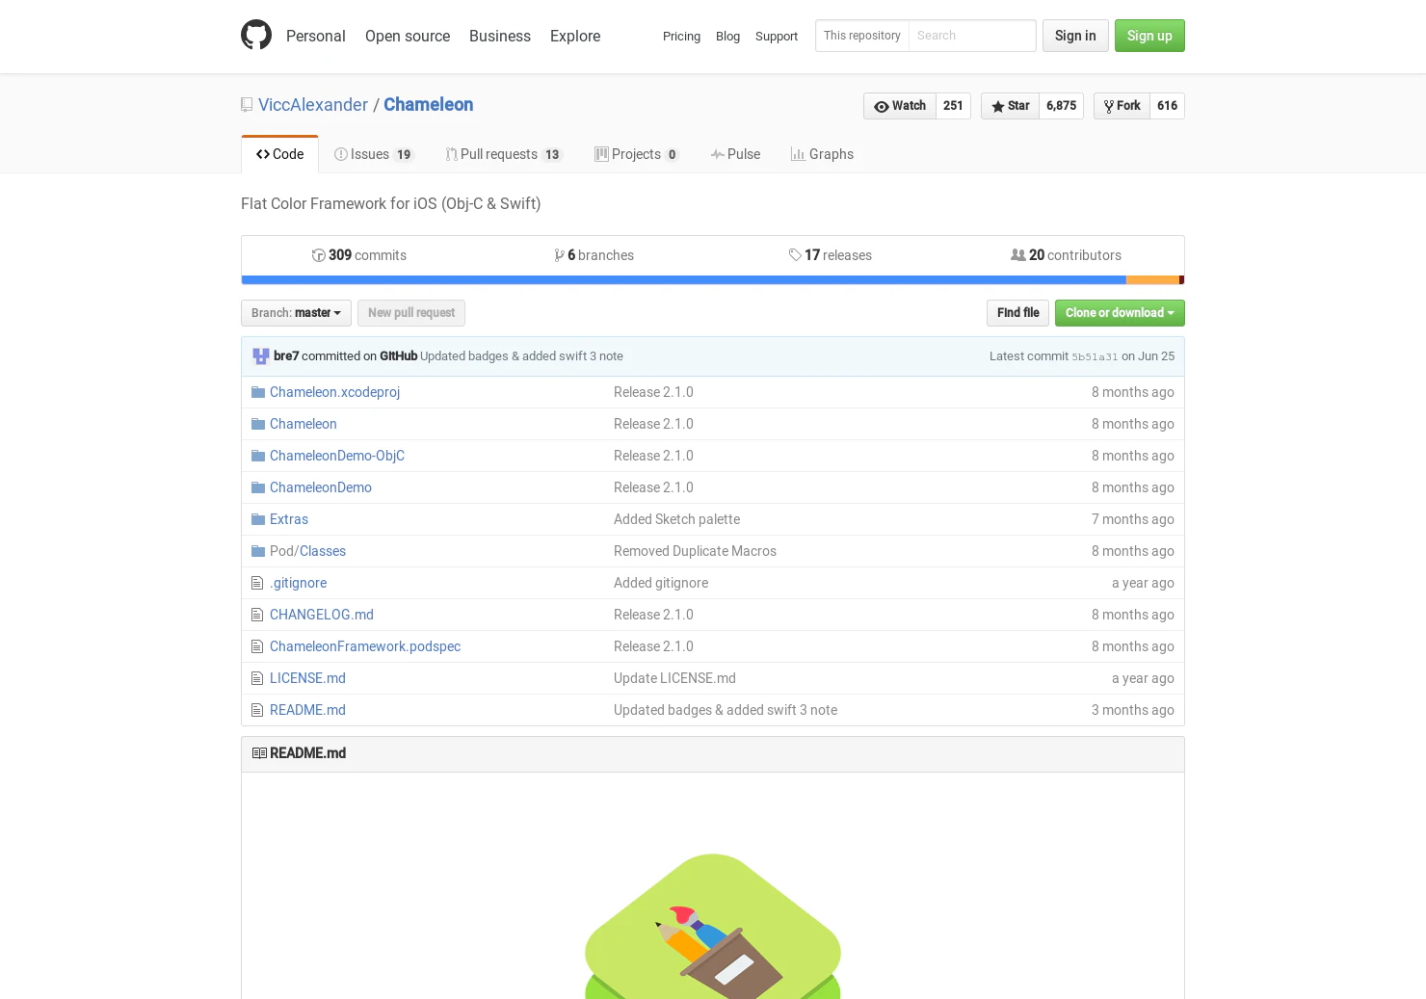Open the Chameleon.xcodeproj folder
The width and height of the screenshot is (1426, 999).
[334, 392]
